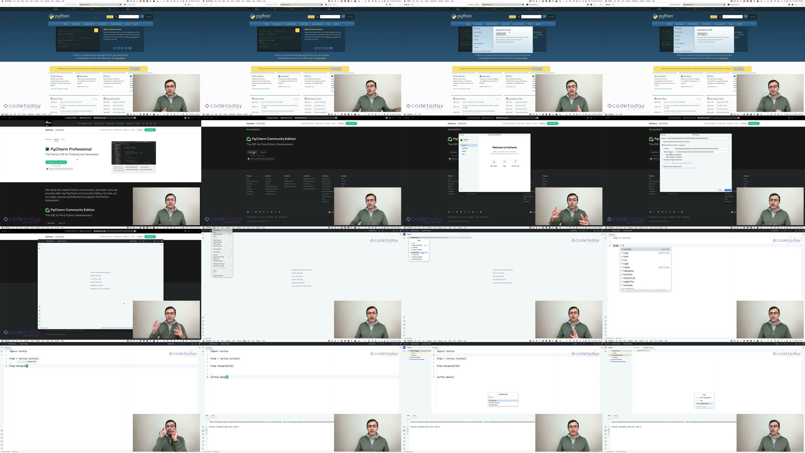
Task: Click pencil icon beside Edit Configurations
Action: tap(699, 398)
